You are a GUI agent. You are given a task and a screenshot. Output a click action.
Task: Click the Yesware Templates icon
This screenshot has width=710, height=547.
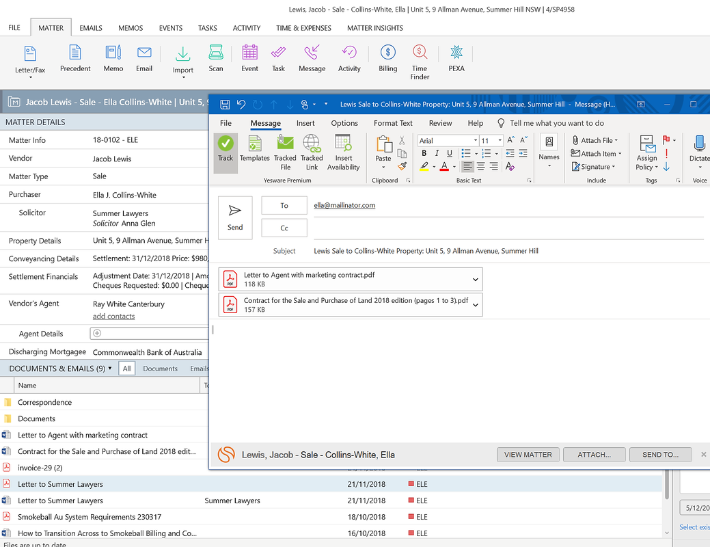coord(254,148)
